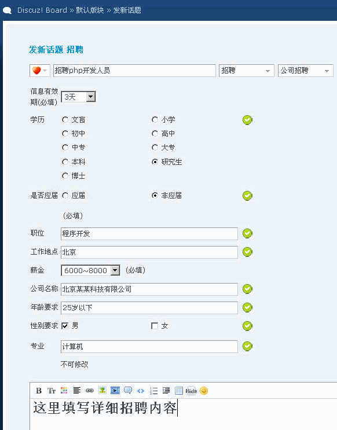
Task: Select the 本科 education radio button
Action: (x=65, y=162)
